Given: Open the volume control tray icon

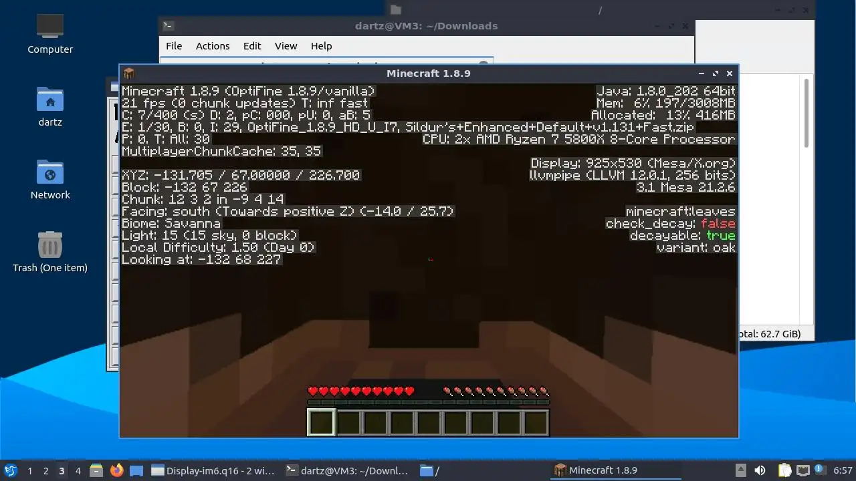Looking at the screenshot, I should click(760, 470).
